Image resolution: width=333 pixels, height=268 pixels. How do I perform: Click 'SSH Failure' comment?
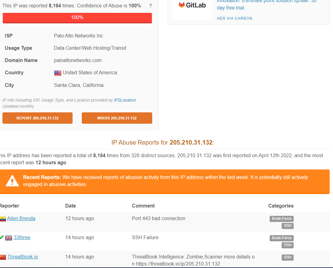145,238
